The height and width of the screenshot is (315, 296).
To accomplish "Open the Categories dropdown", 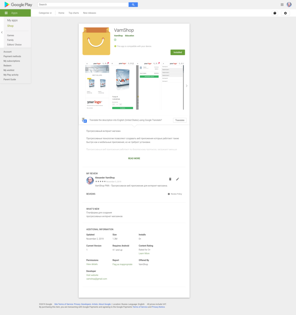I will [x=45, y=13].
